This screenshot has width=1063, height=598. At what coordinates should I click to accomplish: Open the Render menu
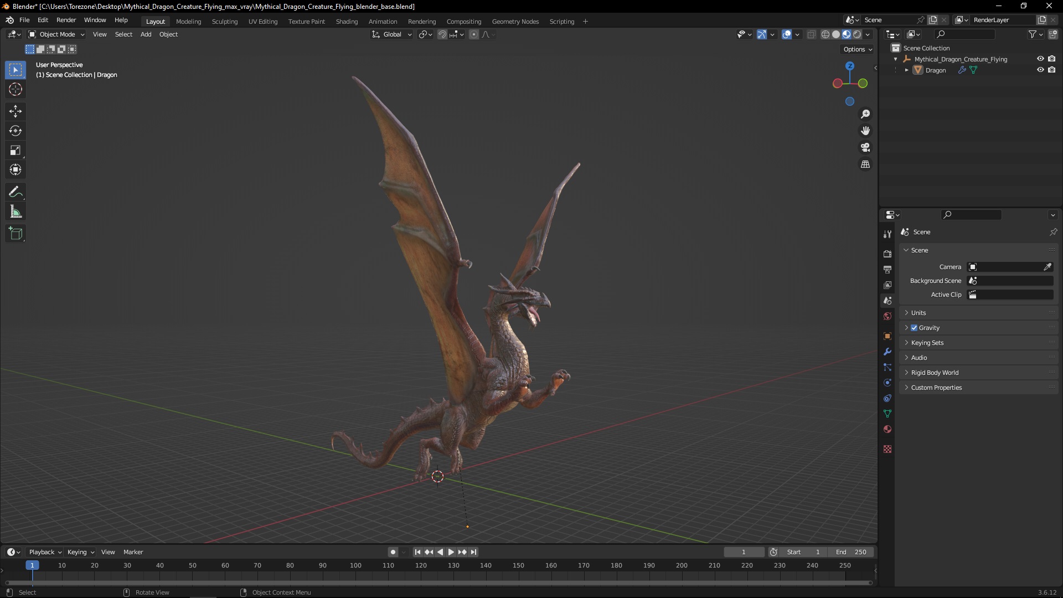click(x=66, y=20)
